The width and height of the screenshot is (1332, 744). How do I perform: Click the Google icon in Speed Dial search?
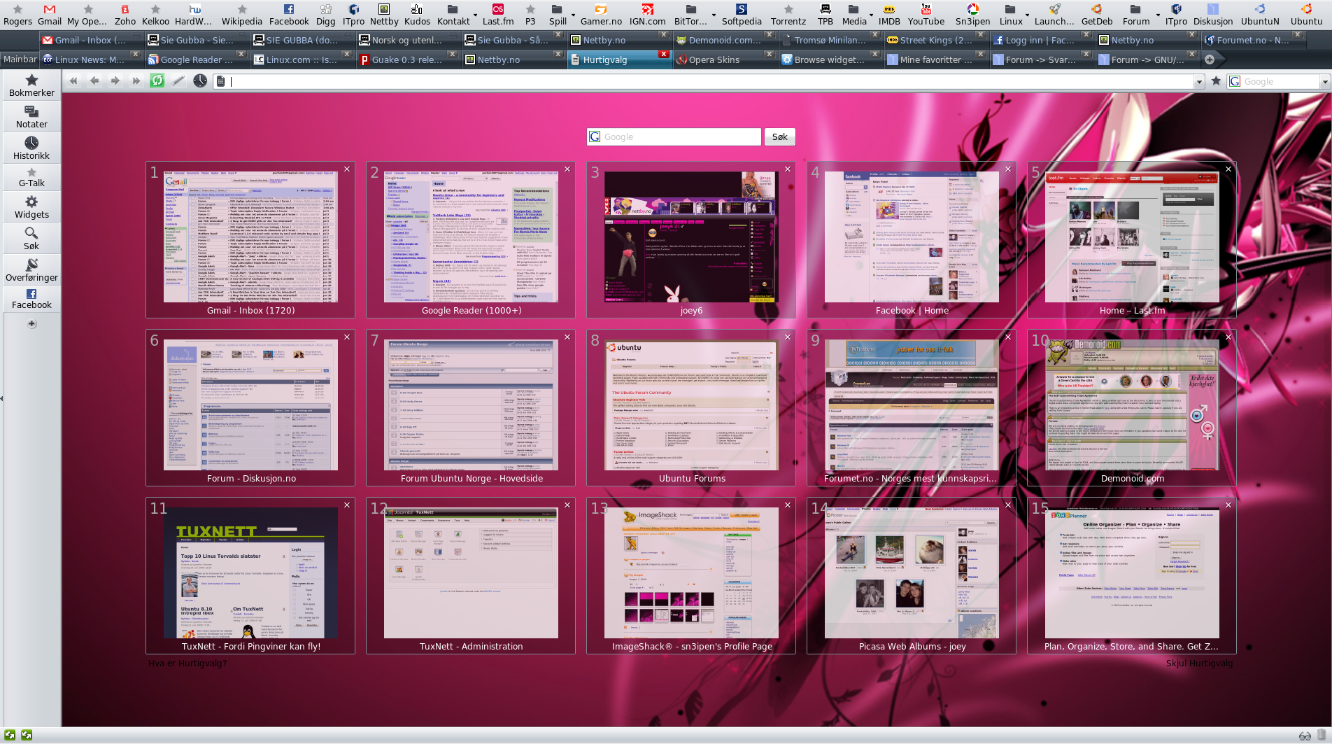[x=595, y=136]
